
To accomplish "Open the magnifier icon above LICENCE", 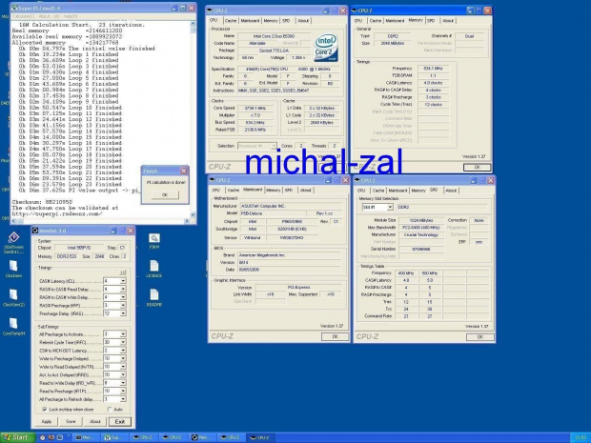I will pos(153,241).
